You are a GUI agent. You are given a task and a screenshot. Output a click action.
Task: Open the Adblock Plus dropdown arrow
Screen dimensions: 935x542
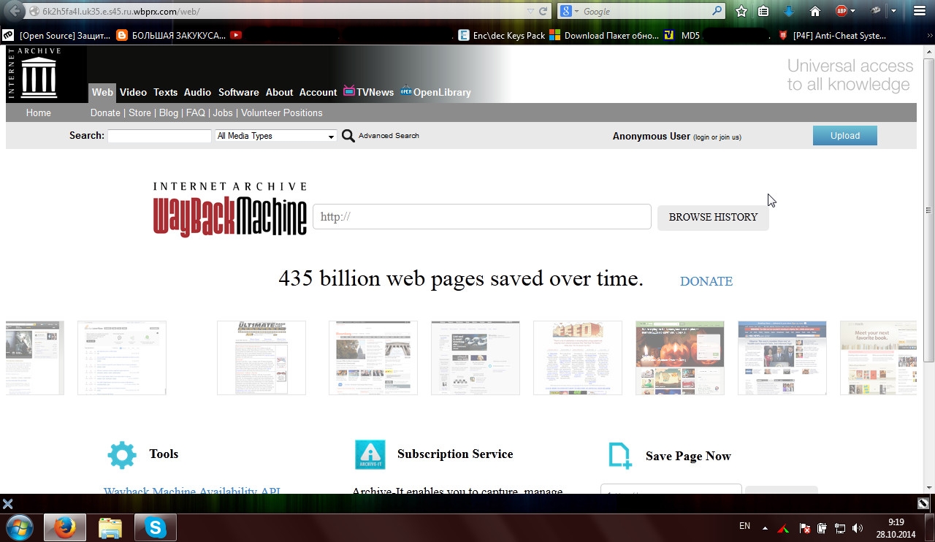[852, 11]
